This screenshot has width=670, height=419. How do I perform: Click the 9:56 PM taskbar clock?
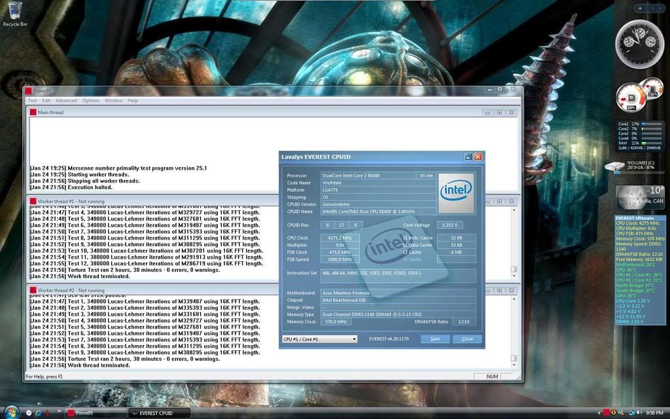click(654, 413)
